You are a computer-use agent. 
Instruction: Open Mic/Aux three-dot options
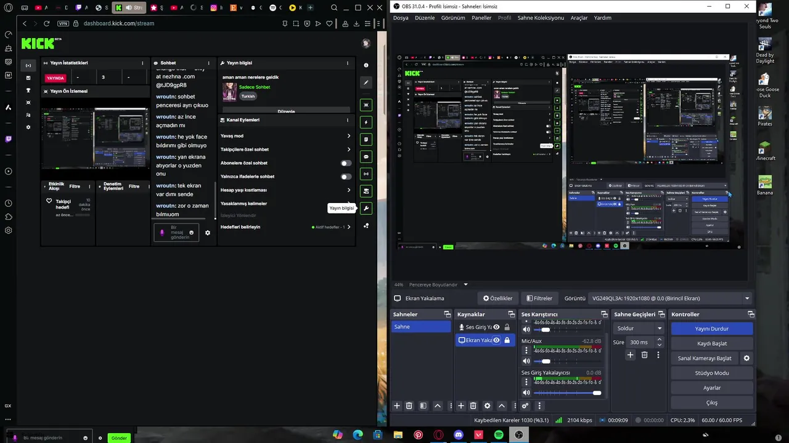(x=526, y=351)
